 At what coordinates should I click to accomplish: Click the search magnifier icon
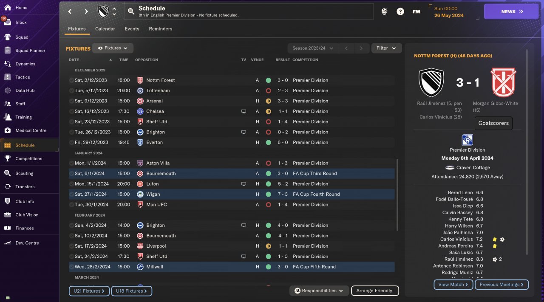tap(131, 11)
